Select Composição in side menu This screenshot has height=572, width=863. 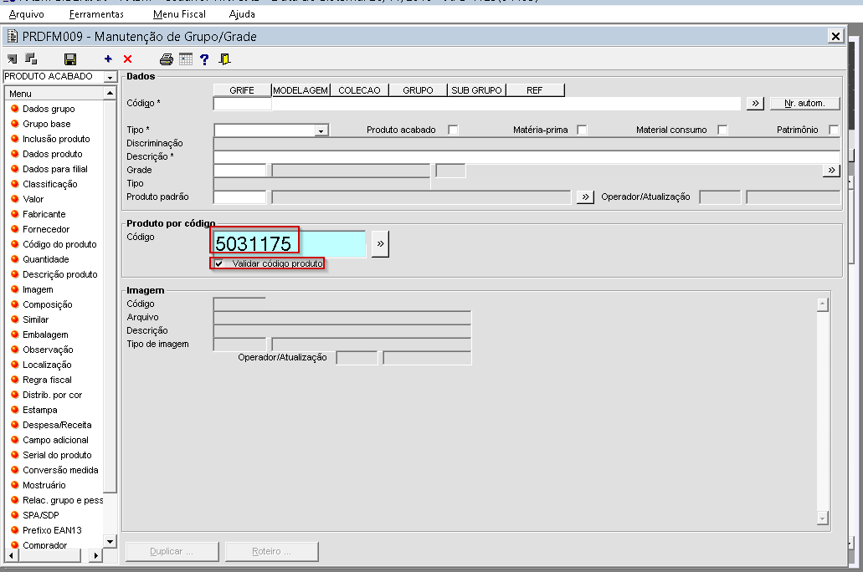[x=48, y=304]
